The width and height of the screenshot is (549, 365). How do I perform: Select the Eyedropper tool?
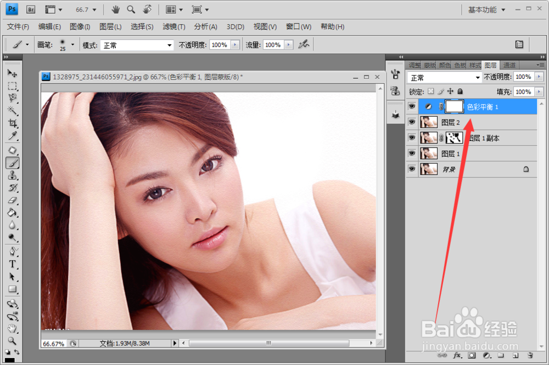click(x=12, y=136)
